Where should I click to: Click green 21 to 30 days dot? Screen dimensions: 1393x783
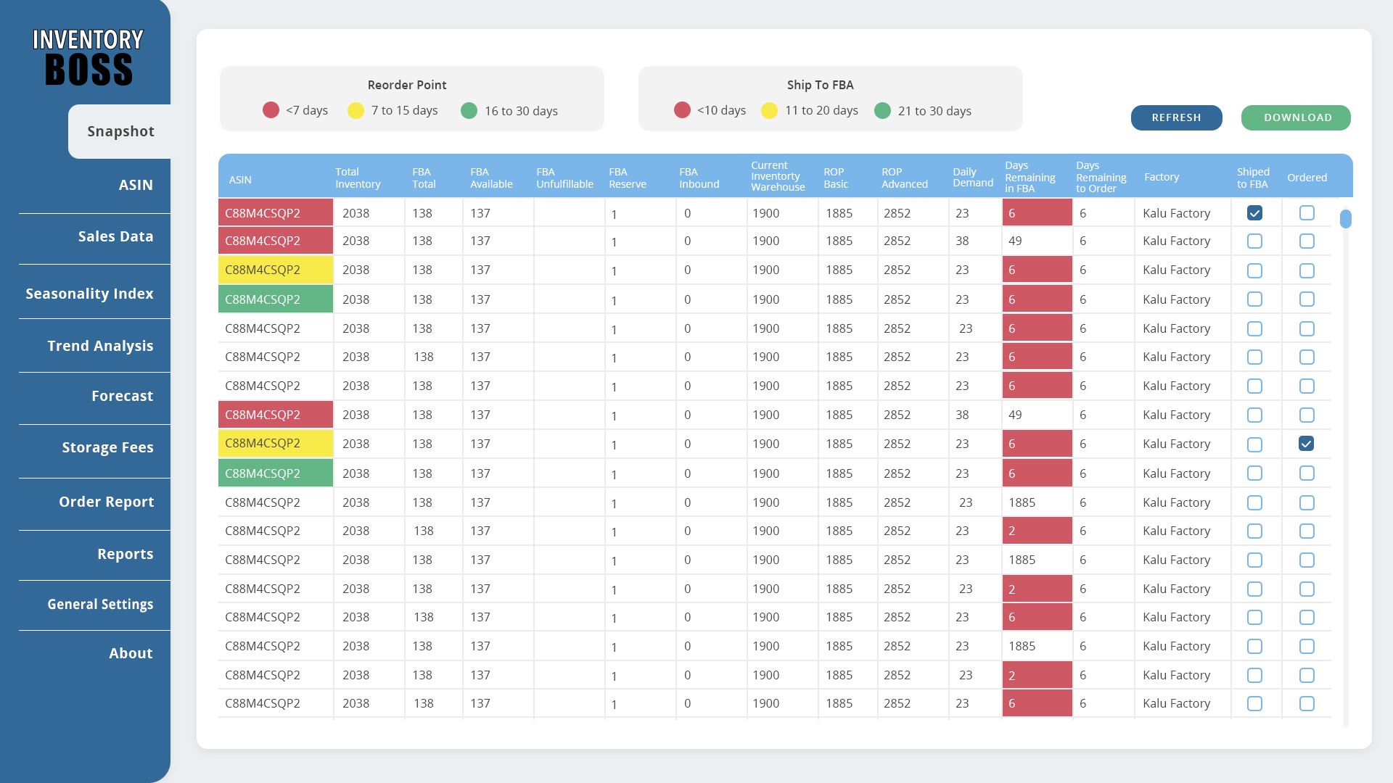[x=882, y=110]
